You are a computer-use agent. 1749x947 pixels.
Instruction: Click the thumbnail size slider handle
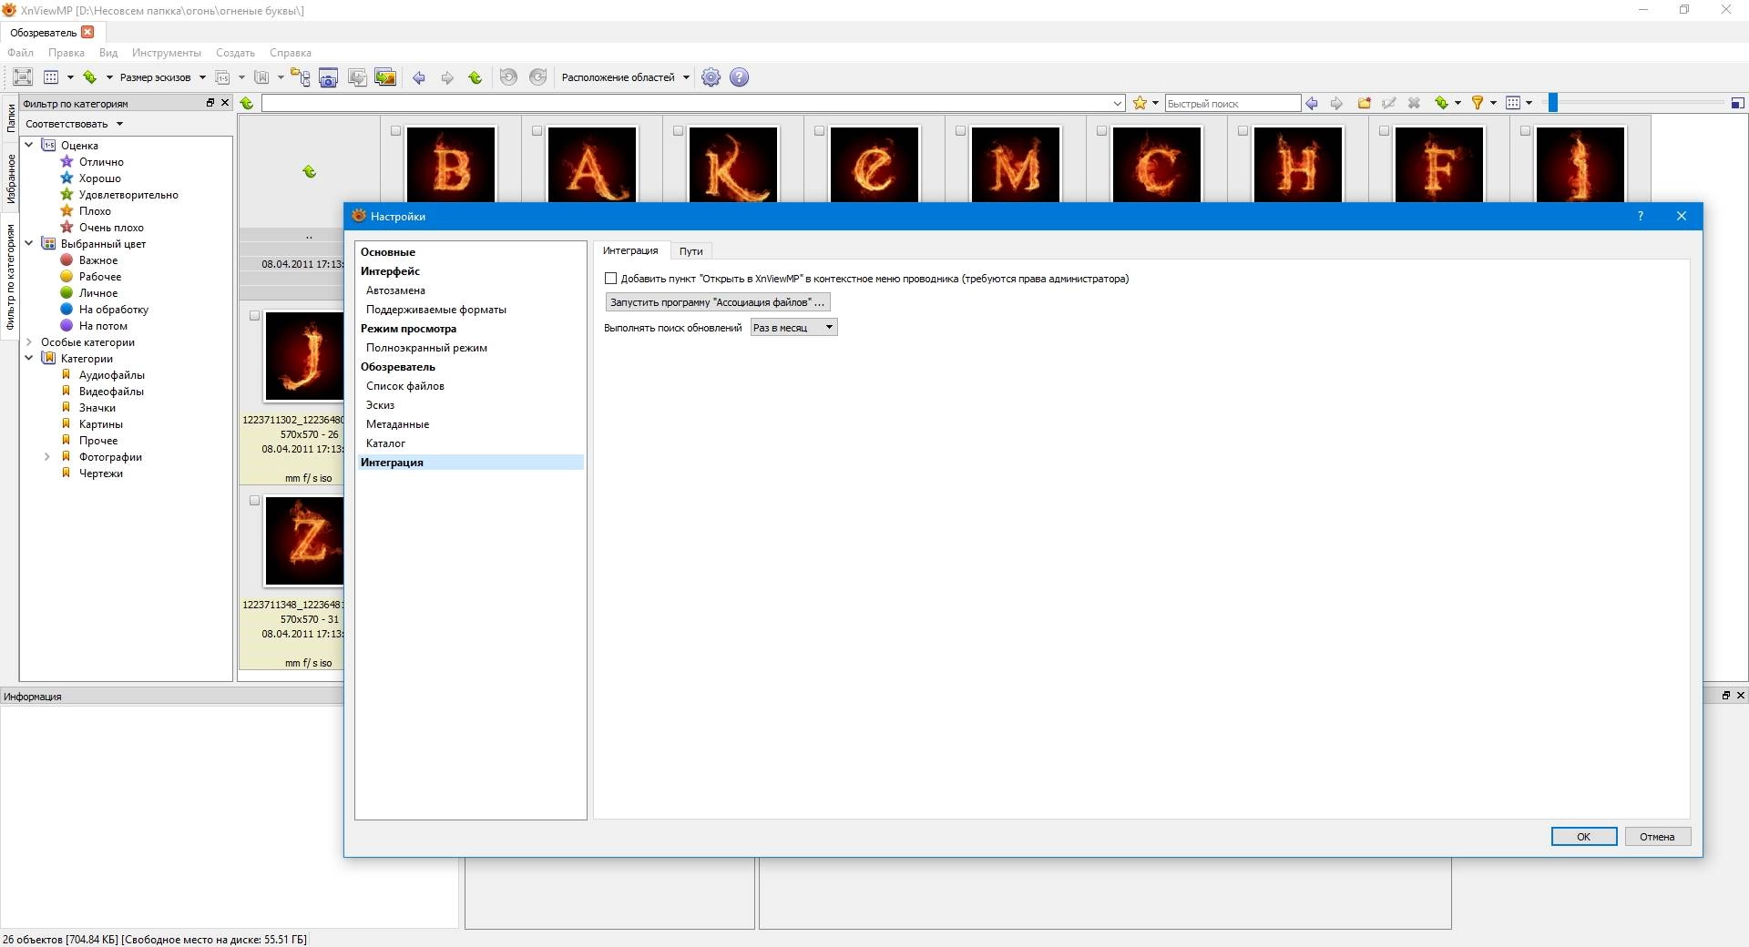coord(1553,103)
